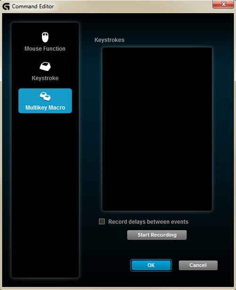Click the Keystrokes heading above the list
This screenshot has width=236, height=290.
coord(110,40)
